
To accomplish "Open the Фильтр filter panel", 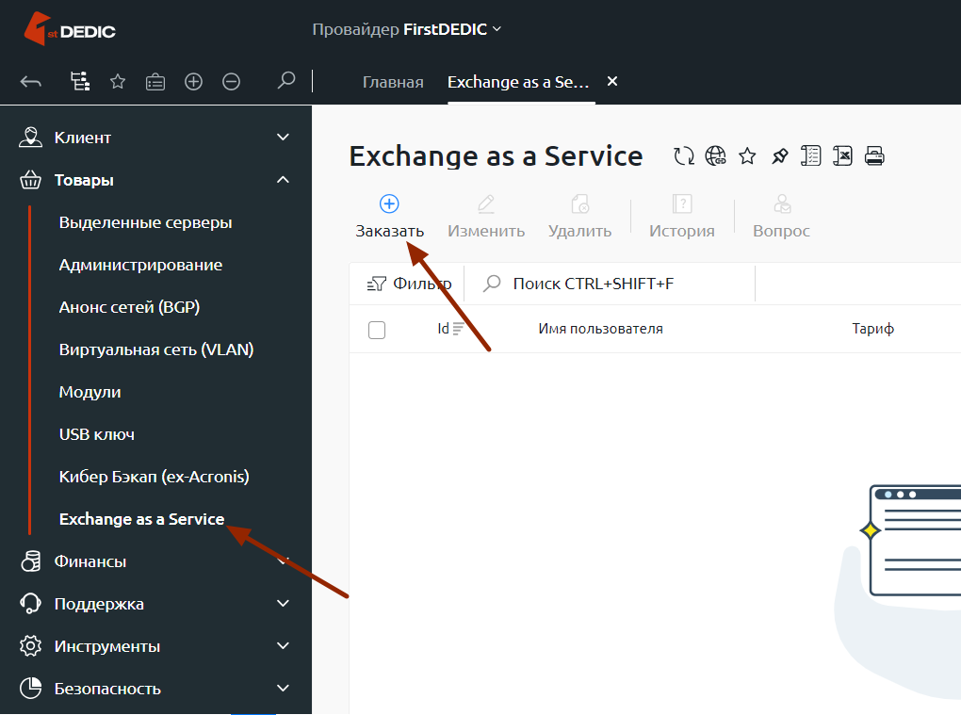I will (x=409, y=284).
